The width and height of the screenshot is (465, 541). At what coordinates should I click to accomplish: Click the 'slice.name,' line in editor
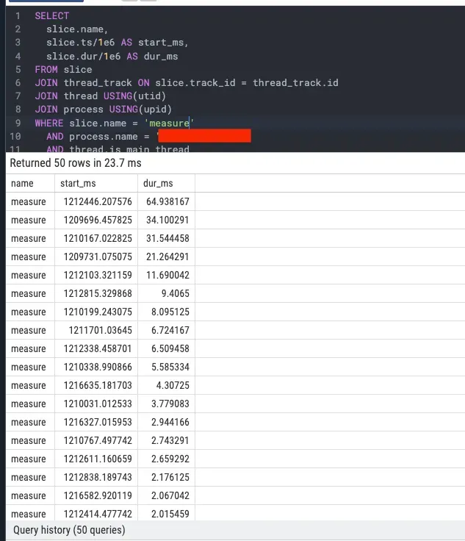pyautogui.click(x=77, y=29)
